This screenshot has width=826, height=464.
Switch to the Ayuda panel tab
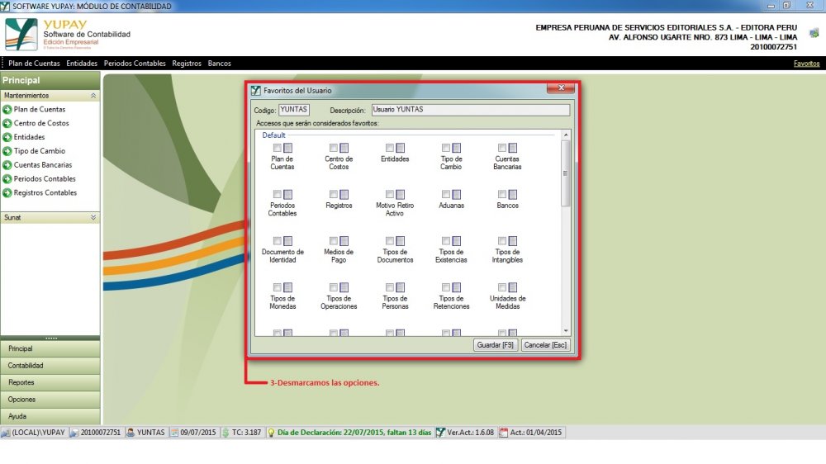pos(50,416)
